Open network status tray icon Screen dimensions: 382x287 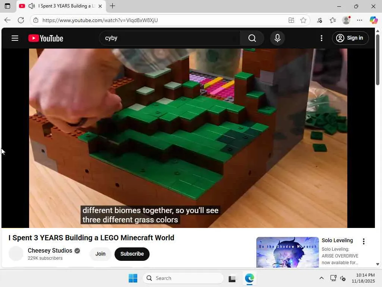pyautogui.click(x=333, y=278)
